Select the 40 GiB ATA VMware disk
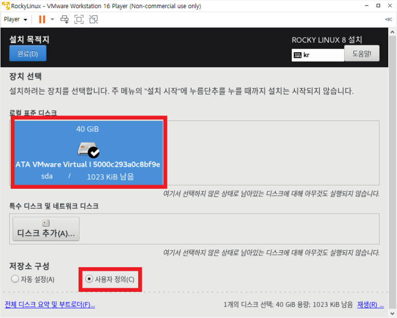Viewport: 397px width, 318px height. (x=89, y=152)
